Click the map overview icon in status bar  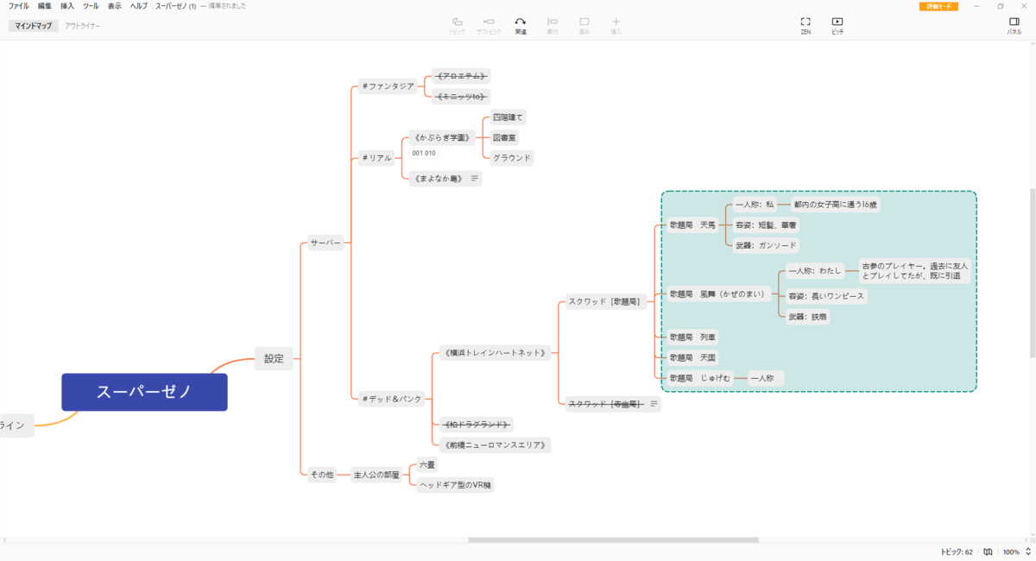point(988,552)
